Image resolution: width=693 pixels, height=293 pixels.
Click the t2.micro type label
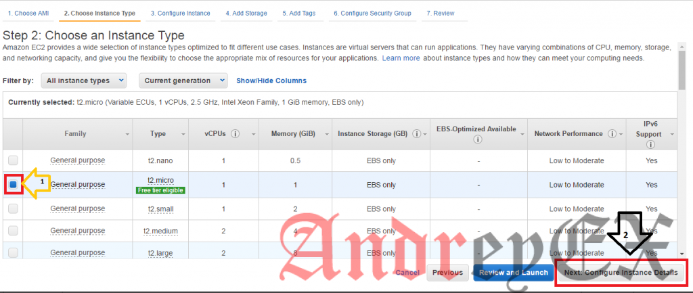pos(161,180)
